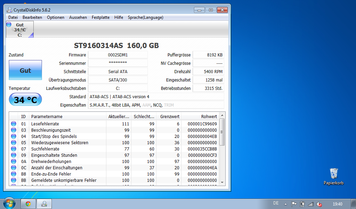This screenshot has width=356, height=209.
Task: Open Google Chrome from the taskbar
Action: pyautogui.click(x=28, y=204)
